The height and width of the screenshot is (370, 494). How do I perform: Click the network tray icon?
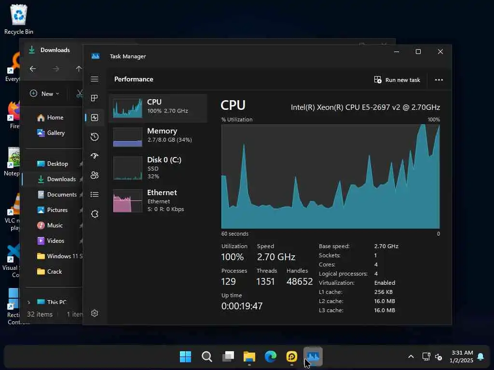coord(426,357)
